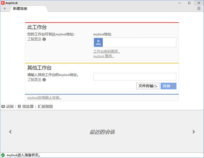
Task: Click AnyDesk在电脑上安装 link
Action: [44, 98]
